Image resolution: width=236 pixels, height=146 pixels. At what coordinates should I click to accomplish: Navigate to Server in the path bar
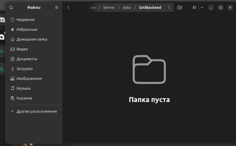[x=109, y=7]
